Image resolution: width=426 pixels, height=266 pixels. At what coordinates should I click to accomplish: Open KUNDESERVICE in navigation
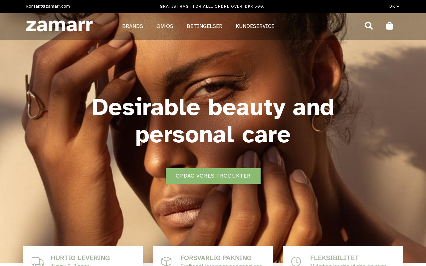pyautogui.click(x=255, y=26)
